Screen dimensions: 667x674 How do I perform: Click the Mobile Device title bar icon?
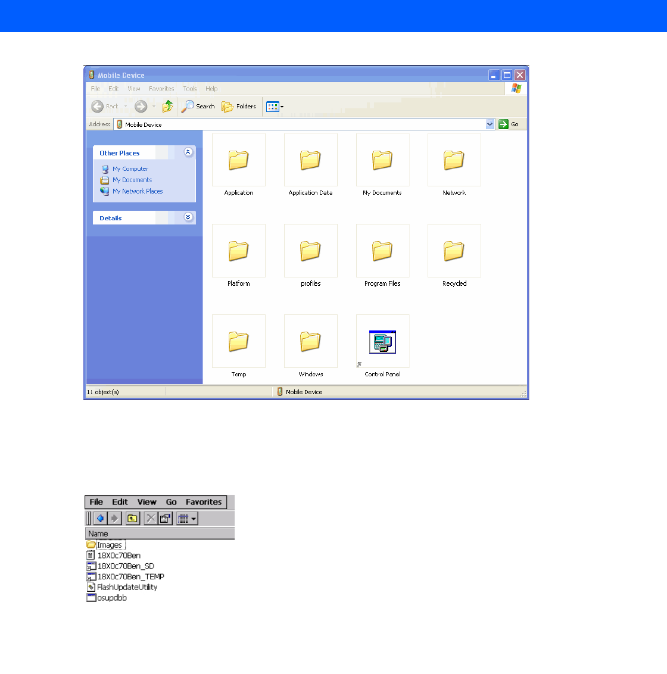92,75
